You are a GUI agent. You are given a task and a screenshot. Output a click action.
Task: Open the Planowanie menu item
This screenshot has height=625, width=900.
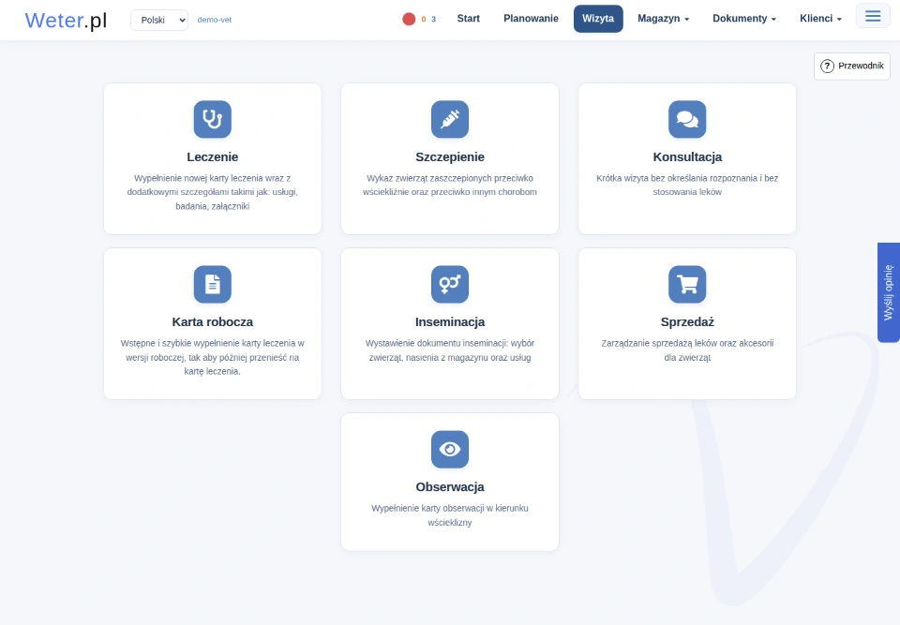[x=531, y=19]
